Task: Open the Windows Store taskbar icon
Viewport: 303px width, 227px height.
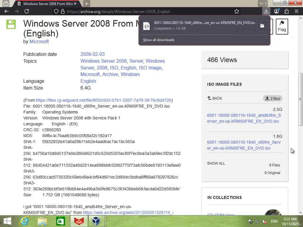Action: click(x=60, y=221)
